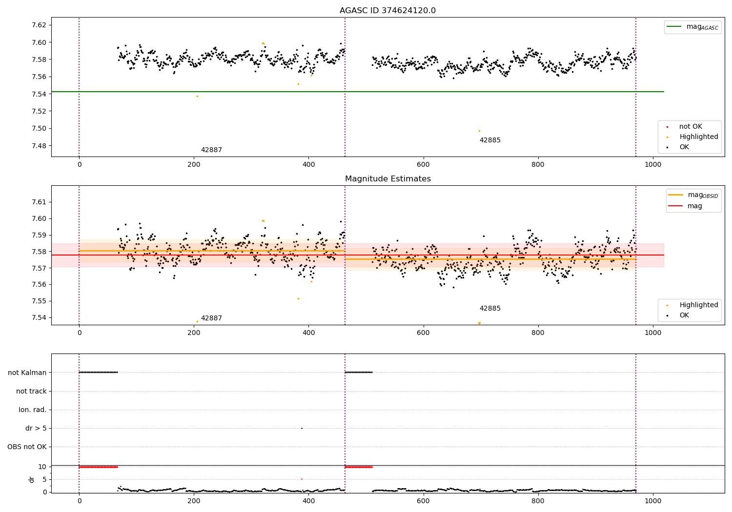This screenshot has width=732, height=512.
Task: Select the red 'mag' legend entry
Action: pos(686,206)
